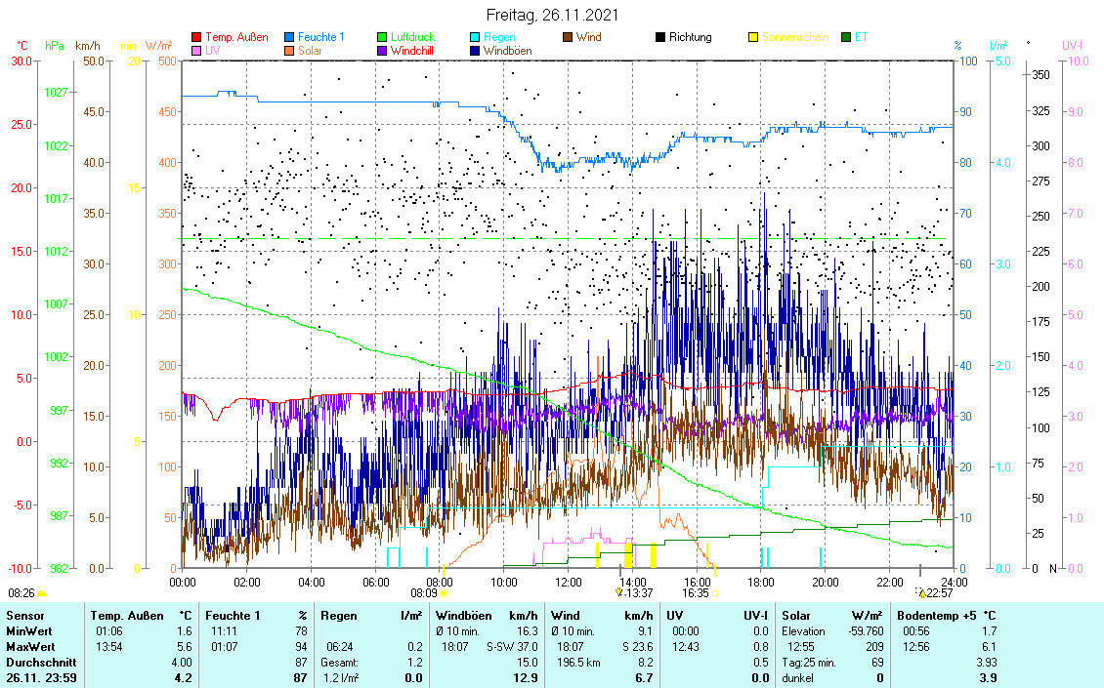The image size is (1104, 688).
Task: Click the moon marker next to 22:57
Action: point(921,592)
